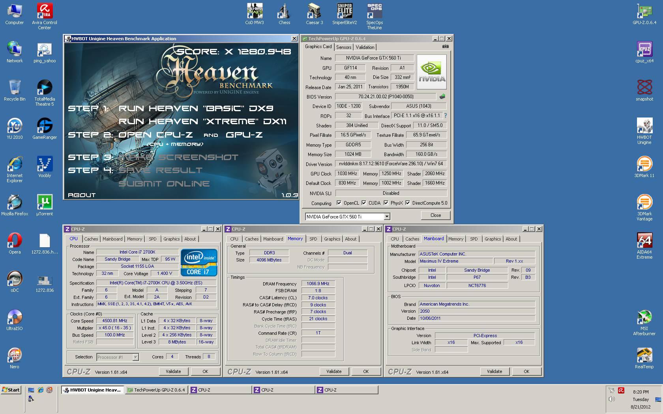The height and width of the screenshot is (414, 663).
Task: Click the taskbar clock showing 8:20 PM
Action: click(641, 392)
